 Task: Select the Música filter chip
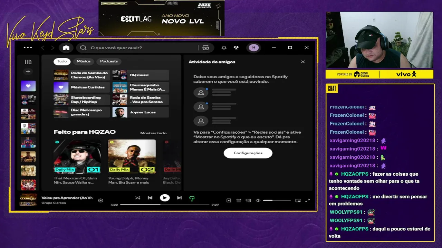point(84,61)
